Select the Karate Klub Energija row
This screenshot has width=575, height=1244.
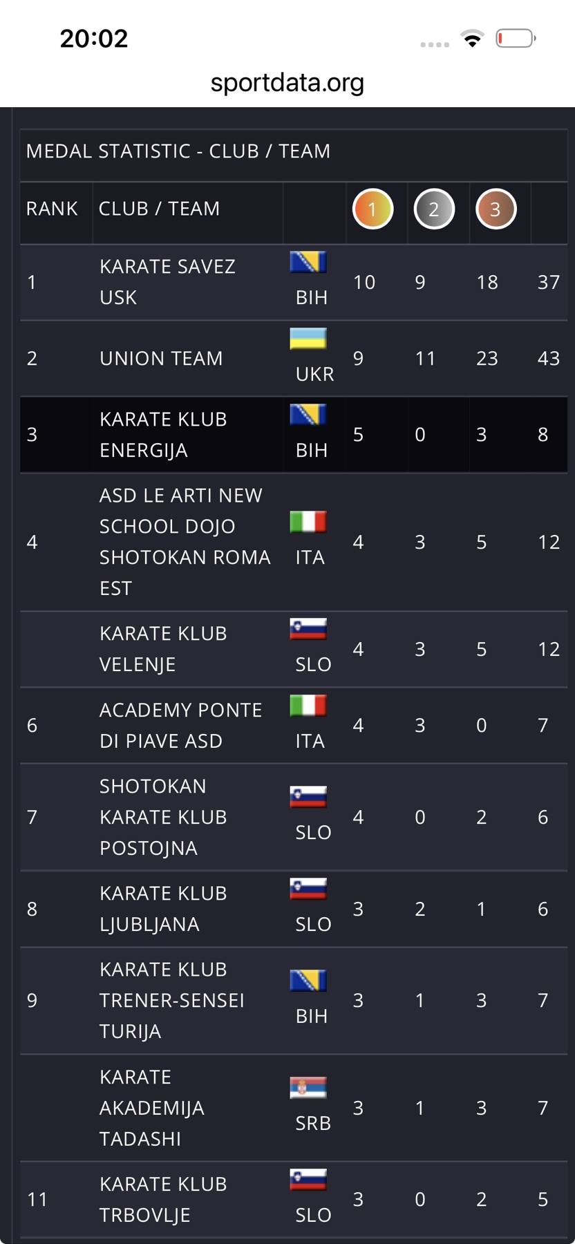[163, 435]
